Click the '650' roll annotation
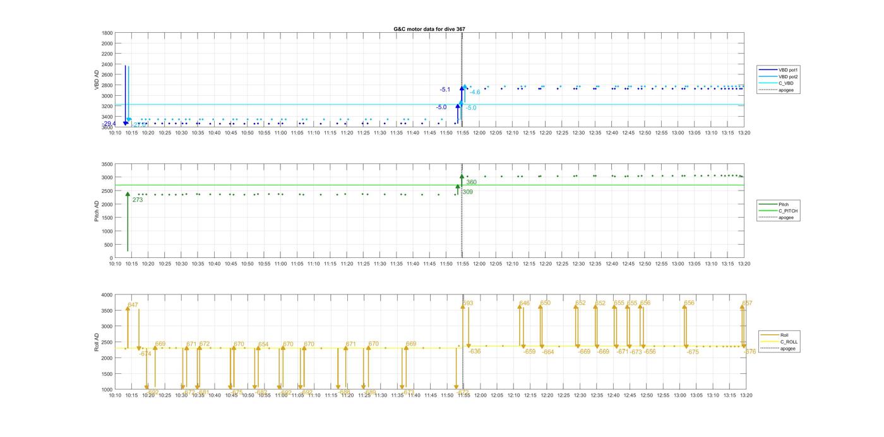The height and width of the screenshot is (437, 884). (546, 303)
